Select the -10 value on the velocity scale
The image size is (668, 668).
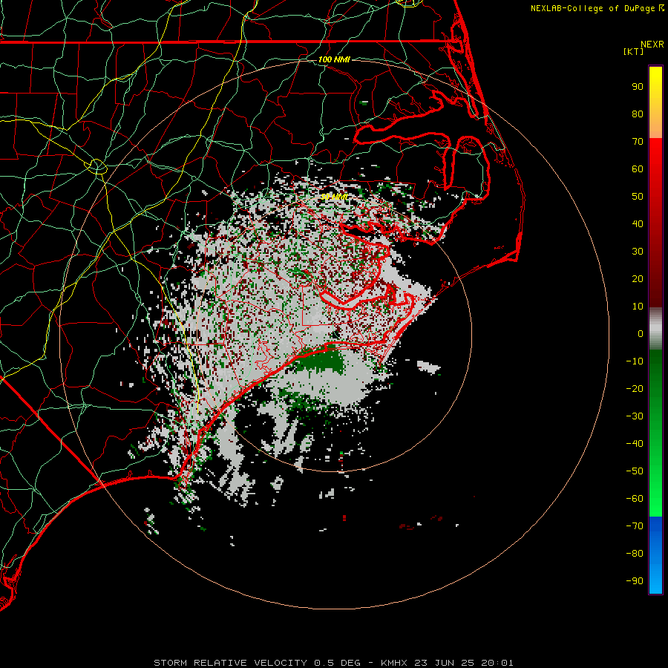[x=635, y=361]
